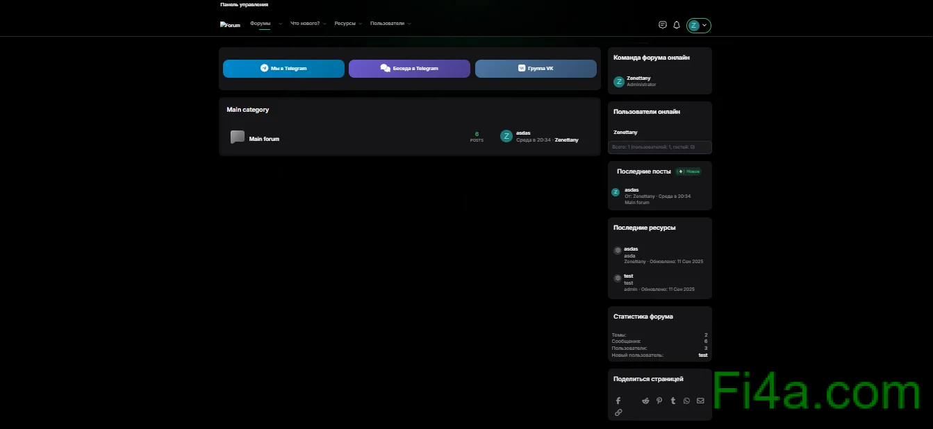Expand the Форумы menu chevron

(x=281, y=24)
